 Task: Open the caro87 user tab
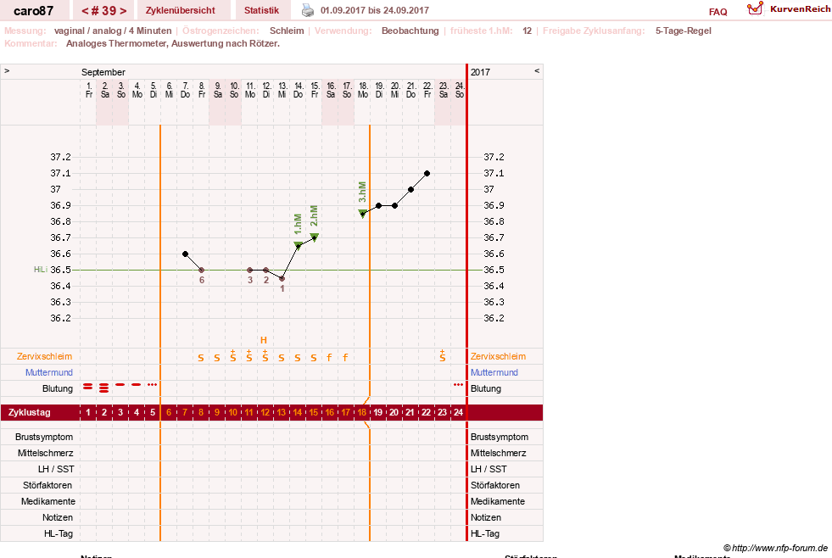[33, 11]
